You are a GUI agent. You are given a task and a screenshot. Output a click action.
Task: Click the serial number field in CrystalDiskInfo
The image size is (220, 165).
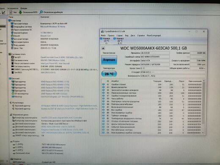[x=155, y=57]
